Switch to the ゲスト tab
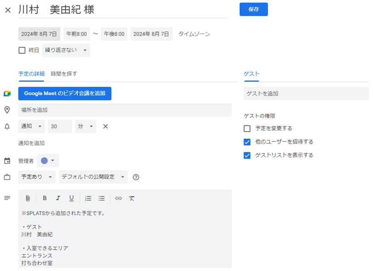 251,73
